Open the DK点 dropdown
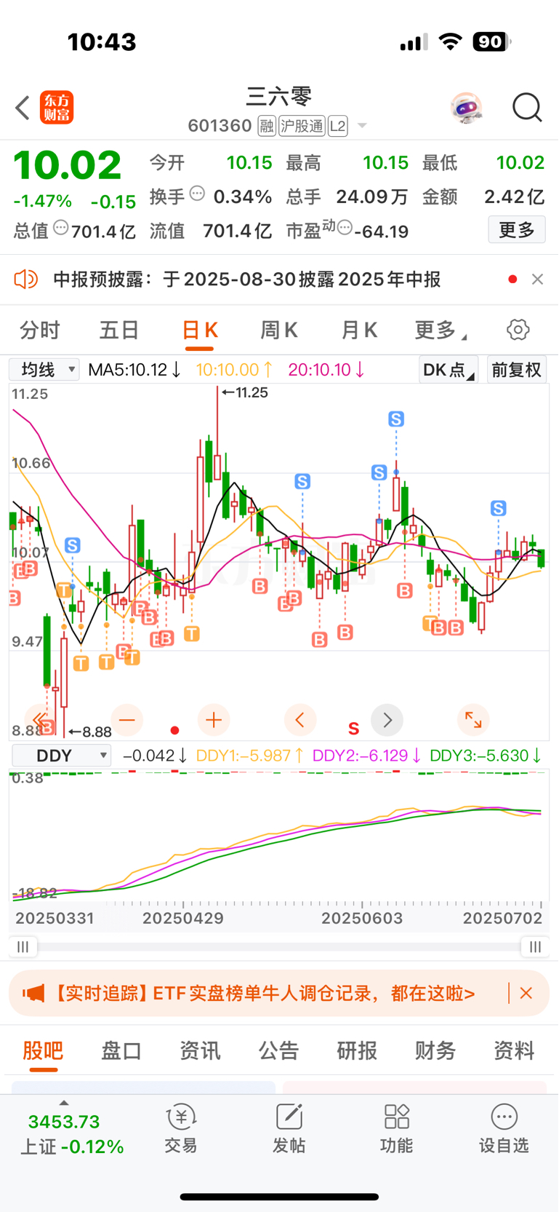This screenshot has width=559, height=1212. (x=449, y=370)
